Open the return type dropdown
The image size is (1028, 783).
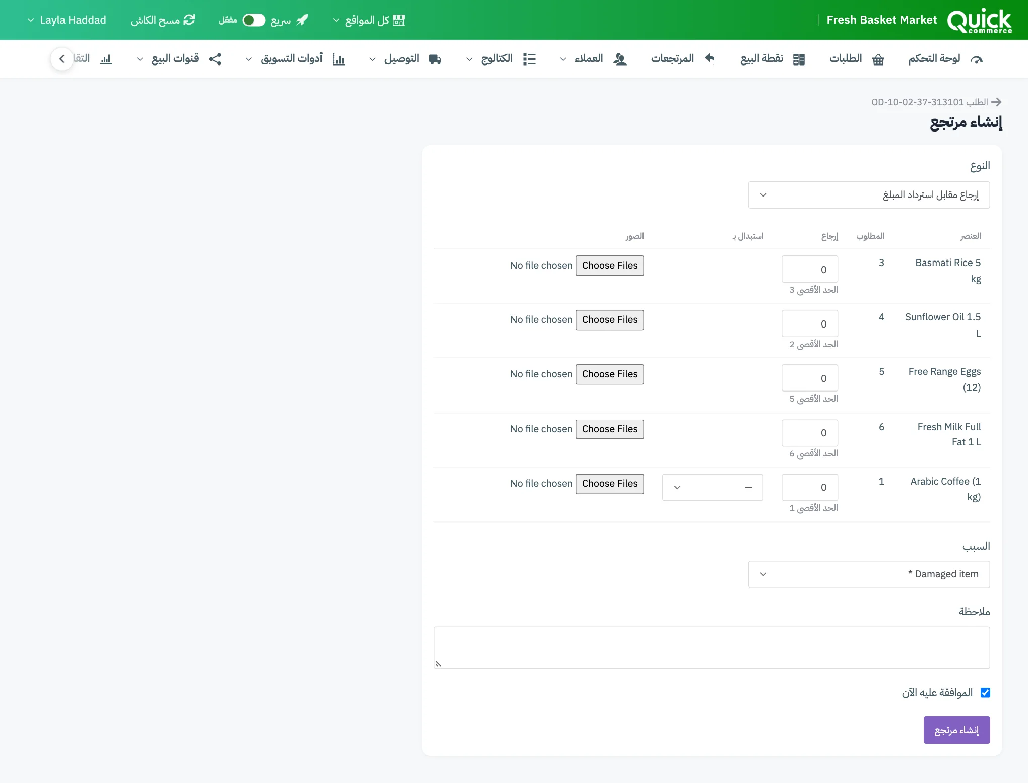point(869,195)
